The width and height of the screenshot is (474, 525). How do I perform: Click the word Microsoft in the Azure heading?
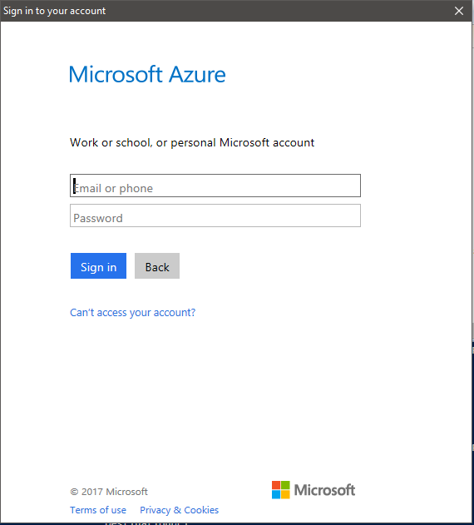[x=116, y=74]
